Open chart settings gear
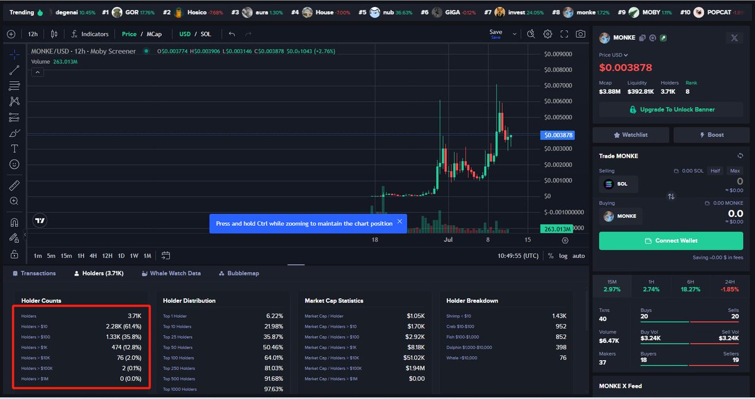 [x=548, y=34]
